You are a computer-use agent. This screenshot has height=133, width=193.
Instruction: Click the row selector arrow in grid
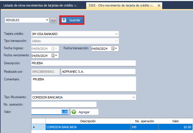click(x=34, y=127)
